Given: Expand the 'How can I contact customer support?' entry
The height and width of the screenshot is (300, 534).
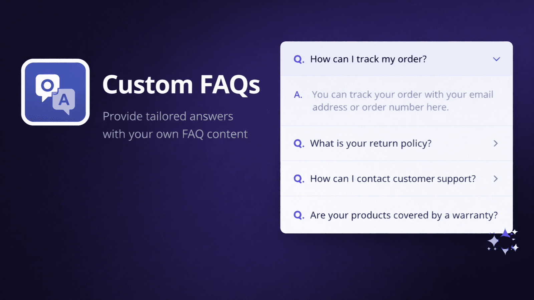Looking at the screenshot, I should pos(495,179).
